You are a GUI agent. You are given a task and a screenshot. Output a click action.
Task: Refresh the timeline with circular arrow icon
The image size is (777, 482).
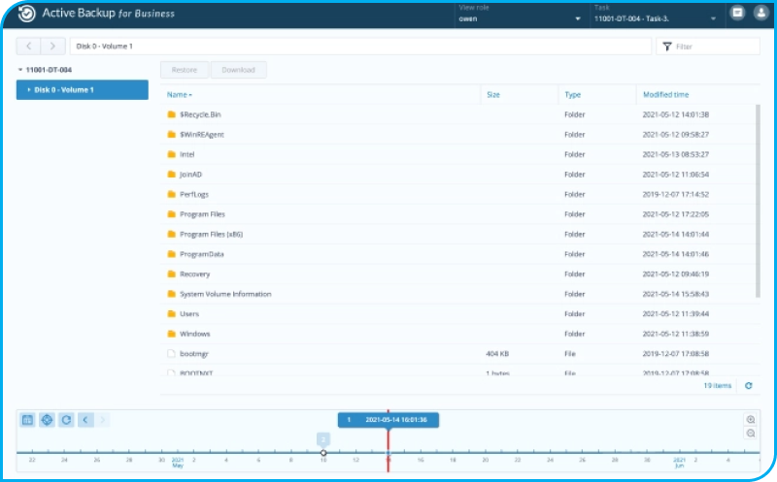pyautogui.click(x=66, y=420)
